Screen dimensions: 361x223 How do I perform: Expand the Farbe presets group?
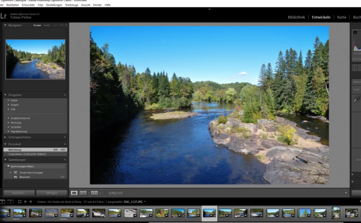[x=8, y=101]
